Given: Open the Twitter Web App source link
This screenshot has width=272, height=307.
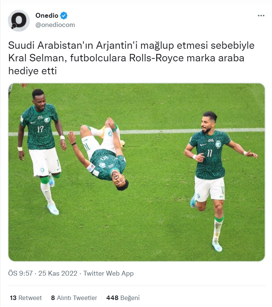Looking at the screenshot, I should [x=109, y=273].
